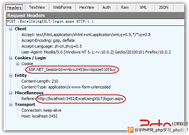The width and height of the screenshot is (189, 135).
Task: Collapse the Entity header group
Action: 11,75
